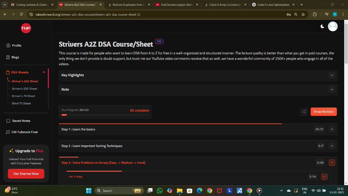
Task: Expand Step 2: Learn Important Sorting Techniques
Action: coord(332,146)
